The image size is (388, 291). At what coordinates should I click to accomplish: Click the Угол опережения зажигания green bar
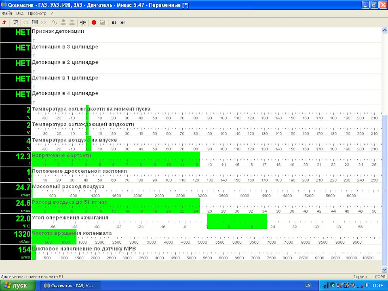point(237,221)
